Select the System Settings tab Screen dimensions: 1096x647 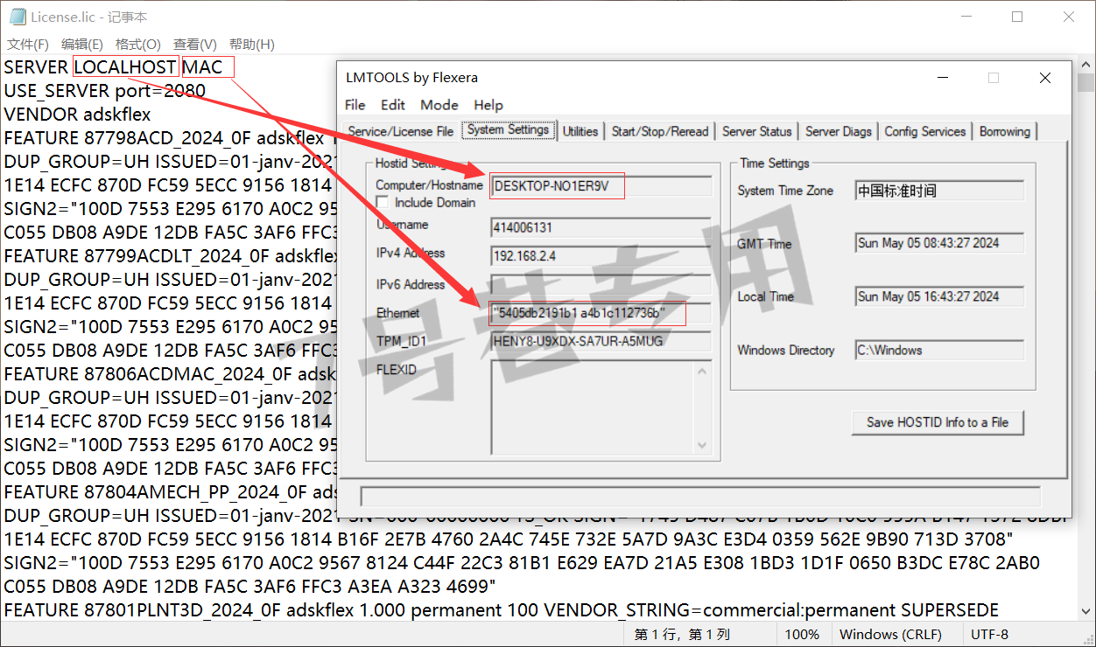(509, 129)
